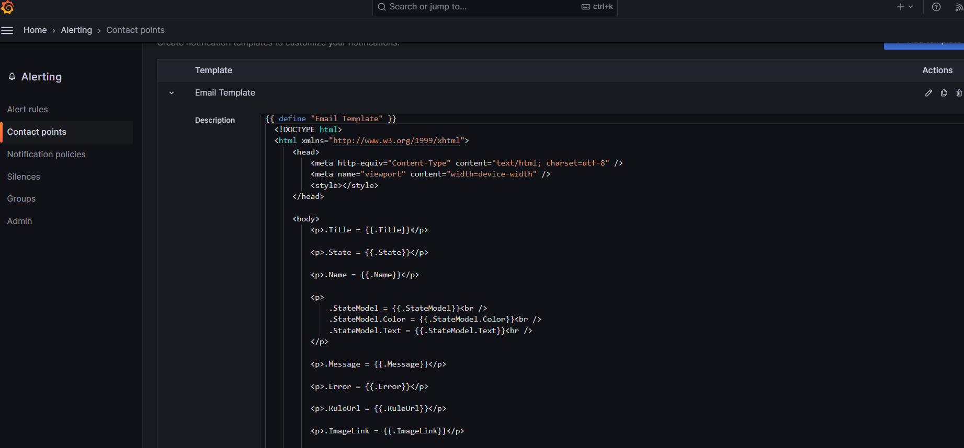Click the {{.StateModel.Color}} code line
The height and width of the screenshot is (448, 964).
(435, 319)
